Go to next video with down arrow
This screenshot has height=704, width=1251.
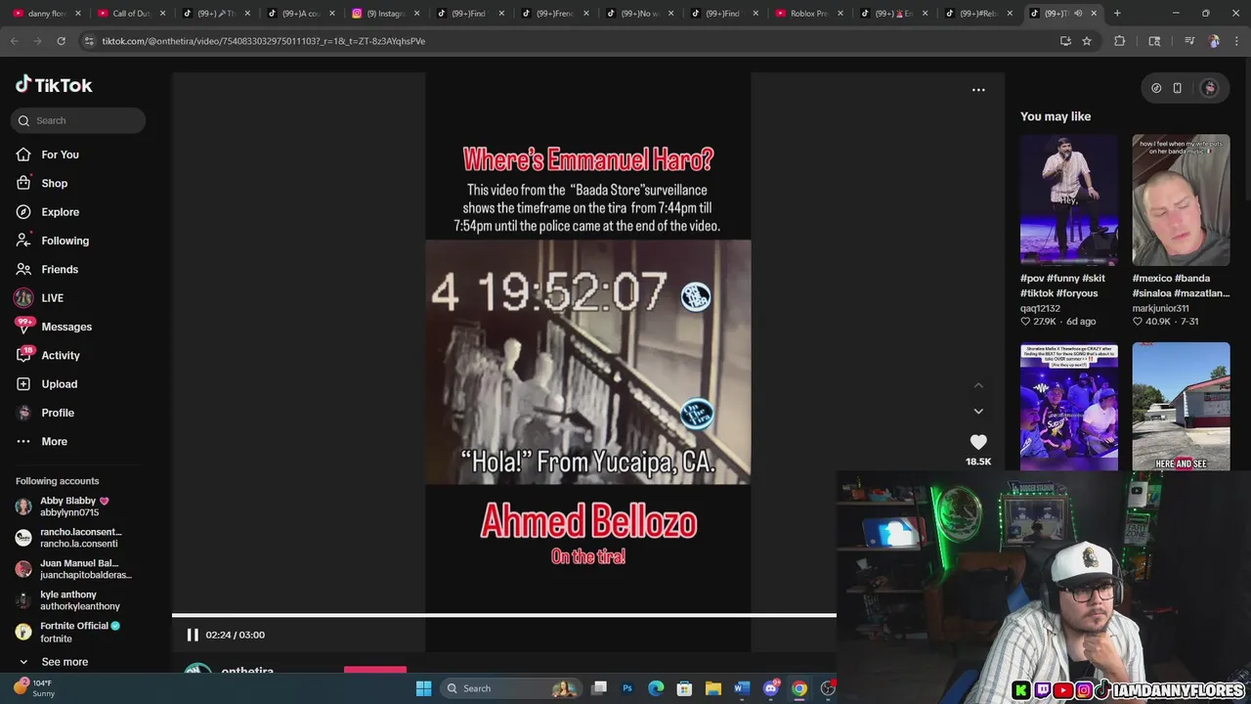pyautogui.click(x=978, y=411)
